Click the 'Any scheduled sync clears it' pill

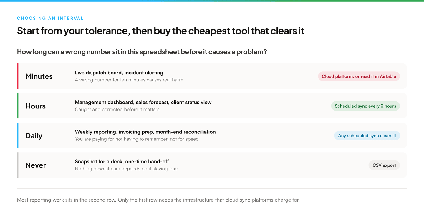[x=367, y=135]
